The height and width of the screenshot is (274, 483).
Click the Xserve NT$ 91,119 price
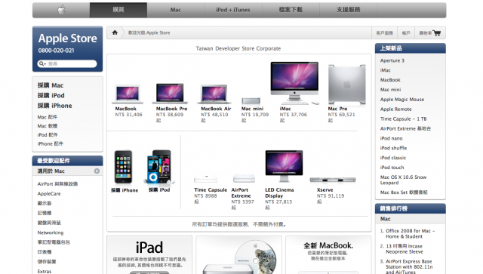pyautogui.click(x=331, y=196)
